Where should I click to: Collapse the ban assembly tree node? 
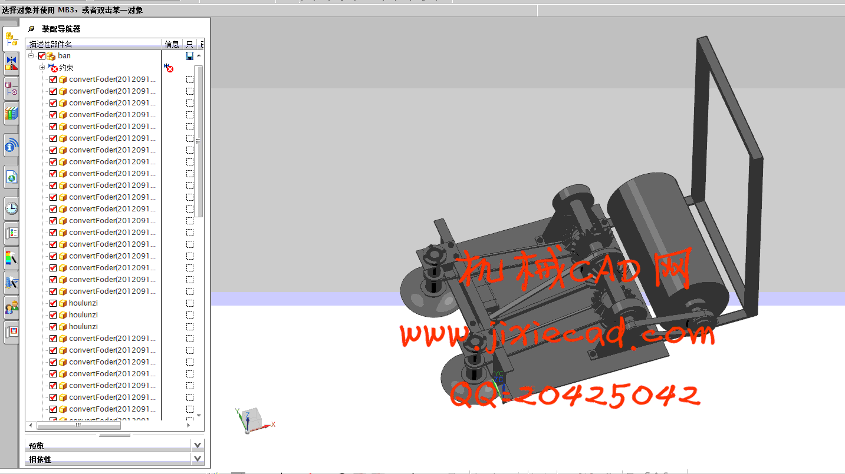tap(31, 56)
